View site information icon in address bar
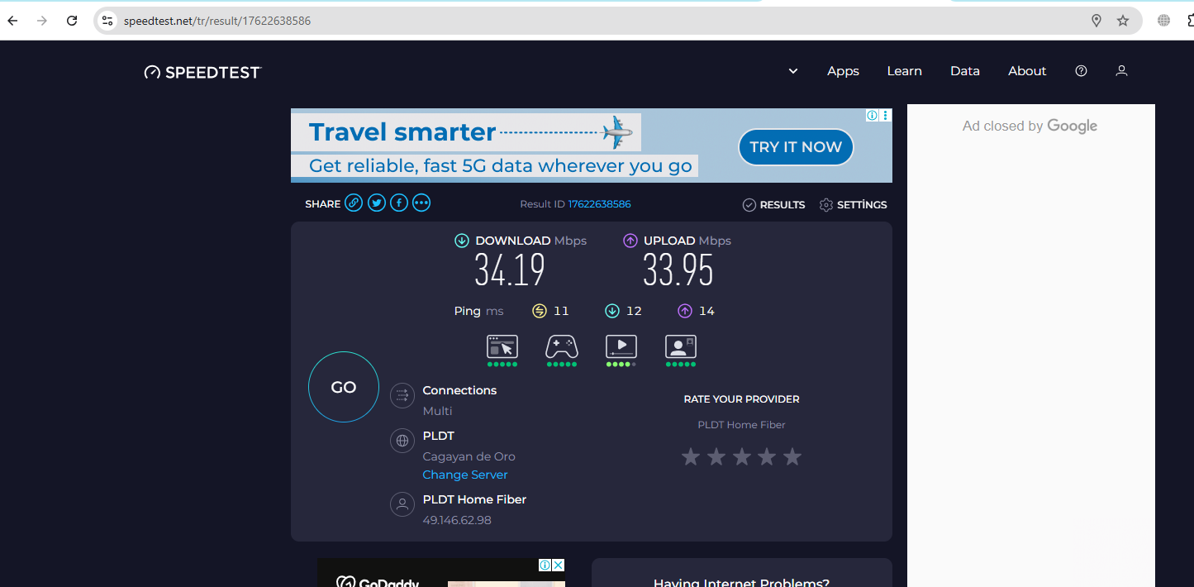This screenshot has width=1194, height=587. [107, 21]
